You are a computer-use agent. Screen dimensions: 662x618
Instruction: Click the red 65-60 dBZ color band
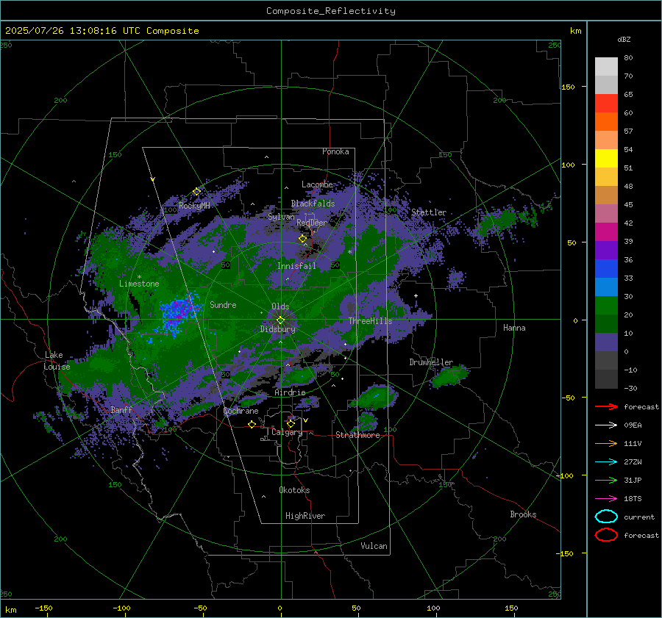(606, 104)
